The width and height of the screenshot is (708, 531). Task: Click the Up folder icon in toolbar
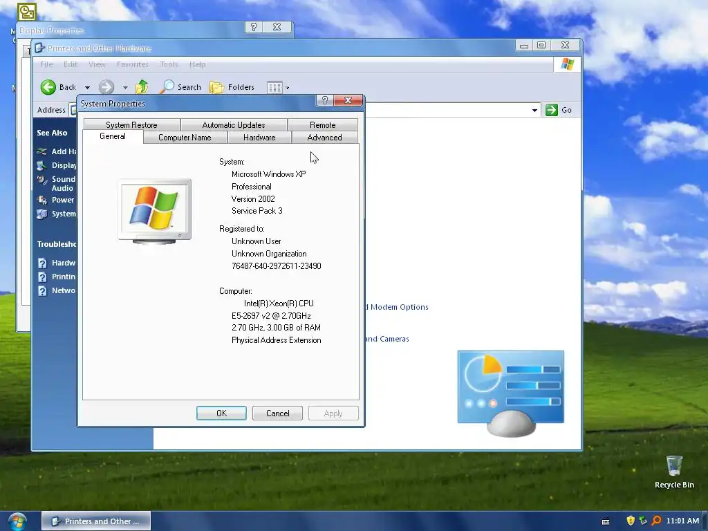tap(142, 86)
